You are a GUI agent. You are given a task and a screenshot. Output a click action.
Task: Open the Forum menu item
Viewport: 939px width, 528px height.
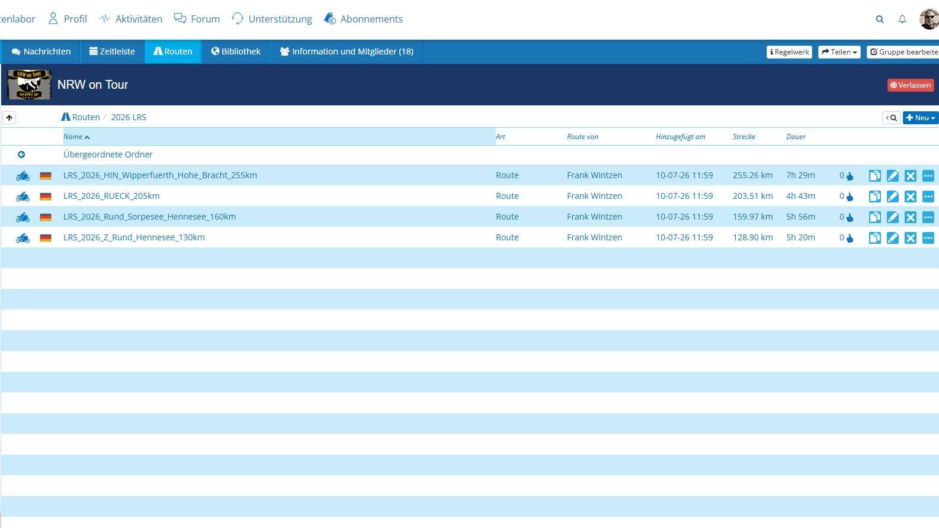197,19
